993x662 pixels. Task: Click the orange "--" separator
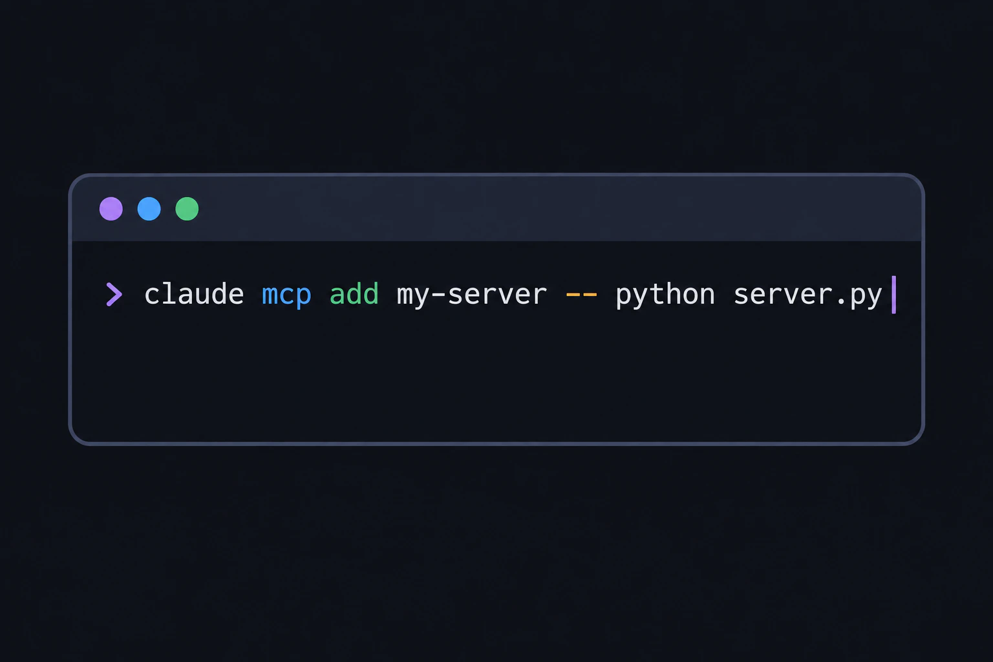pyautogui.click(x=581, y=295)
